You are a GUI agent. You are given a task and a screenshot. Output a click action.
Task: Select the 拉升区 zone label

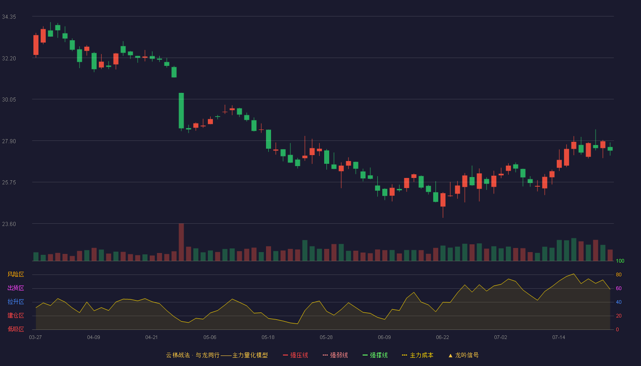pyautogui.click(x=16, y=302)
